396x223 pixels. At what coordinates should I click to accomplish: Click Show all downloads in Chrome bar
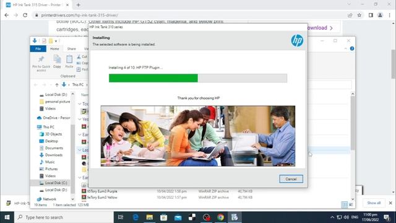[374, 203]
